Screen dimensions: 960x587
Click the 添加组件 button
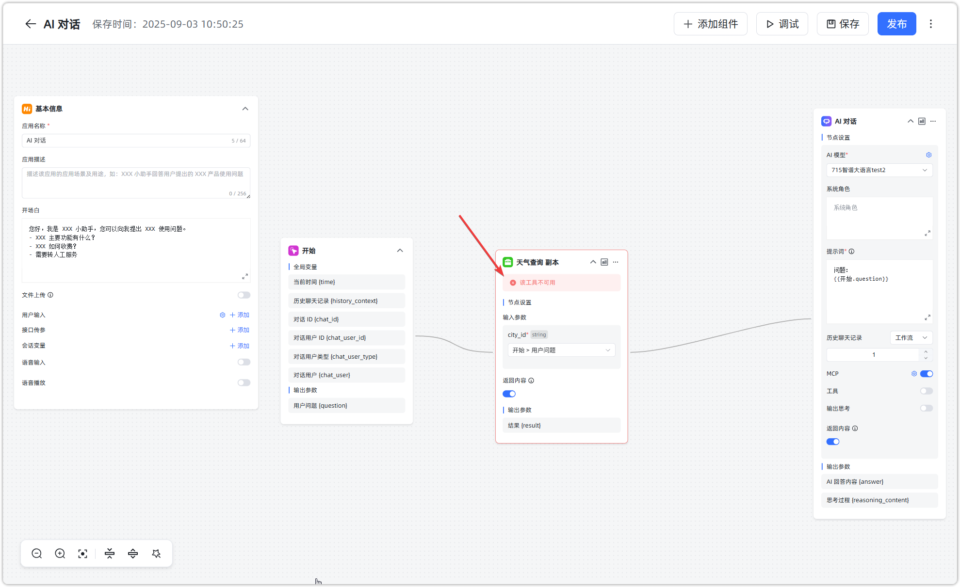[711, 24]
